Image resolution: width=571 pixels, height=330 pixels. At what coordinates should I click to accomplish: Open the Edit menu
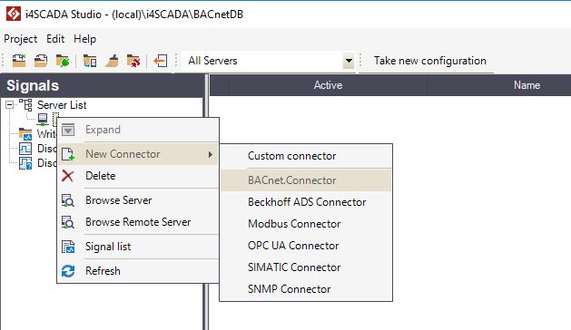pyautogui.click(x=55, y=39)
